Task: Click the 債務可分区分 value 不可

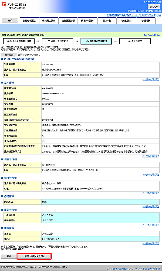Action: (x=44, y=141)
